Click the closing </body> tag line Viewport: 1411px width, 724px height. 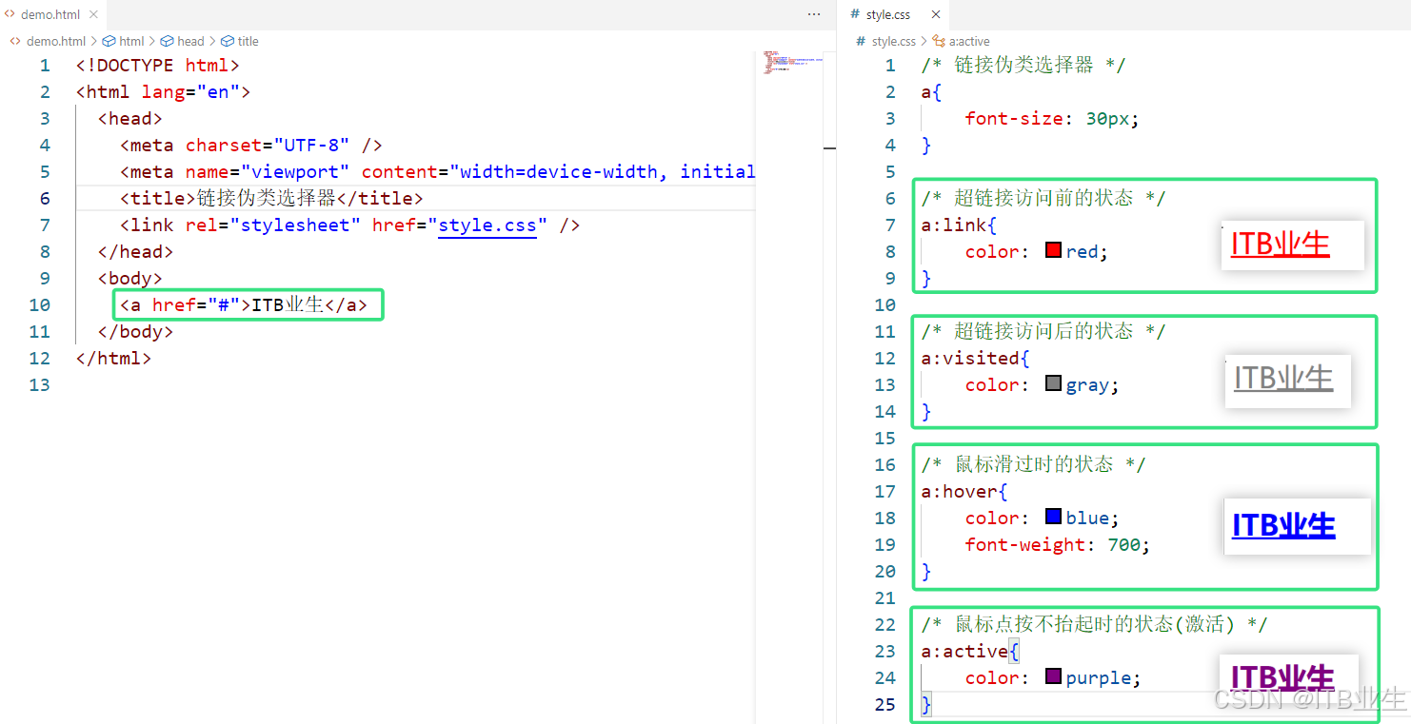pyautogui.click(x=136, y=332)
